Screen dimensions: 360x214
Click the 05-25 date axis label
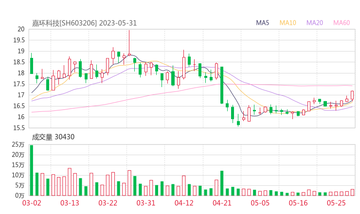coord(336,203)
